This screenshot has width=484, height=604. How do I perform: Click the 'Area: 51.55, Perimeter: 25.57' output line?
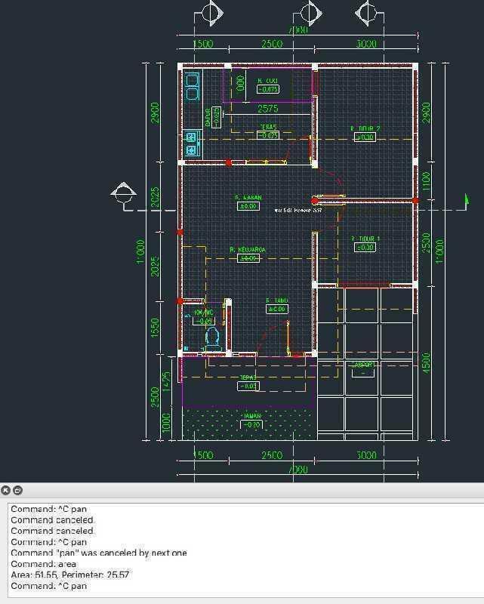click(70, 575)
